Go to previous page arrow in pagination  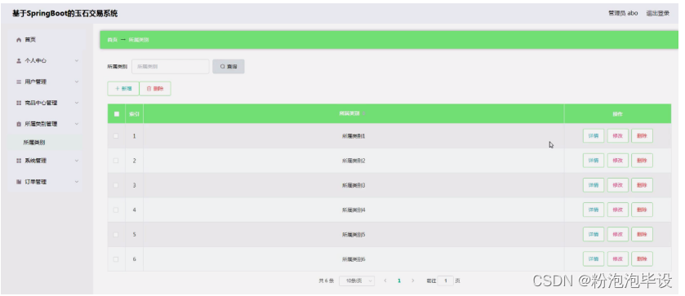tap(385, 281)
